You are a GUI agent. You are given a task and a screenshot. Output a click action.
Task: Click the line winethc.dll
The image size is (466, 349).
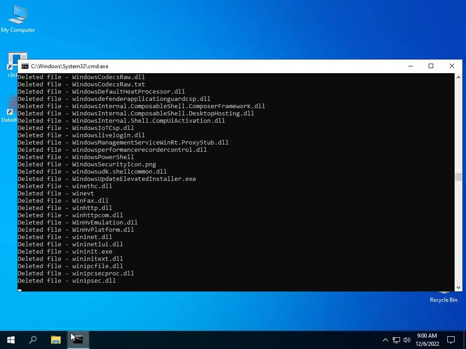click(x=65, y=186)
